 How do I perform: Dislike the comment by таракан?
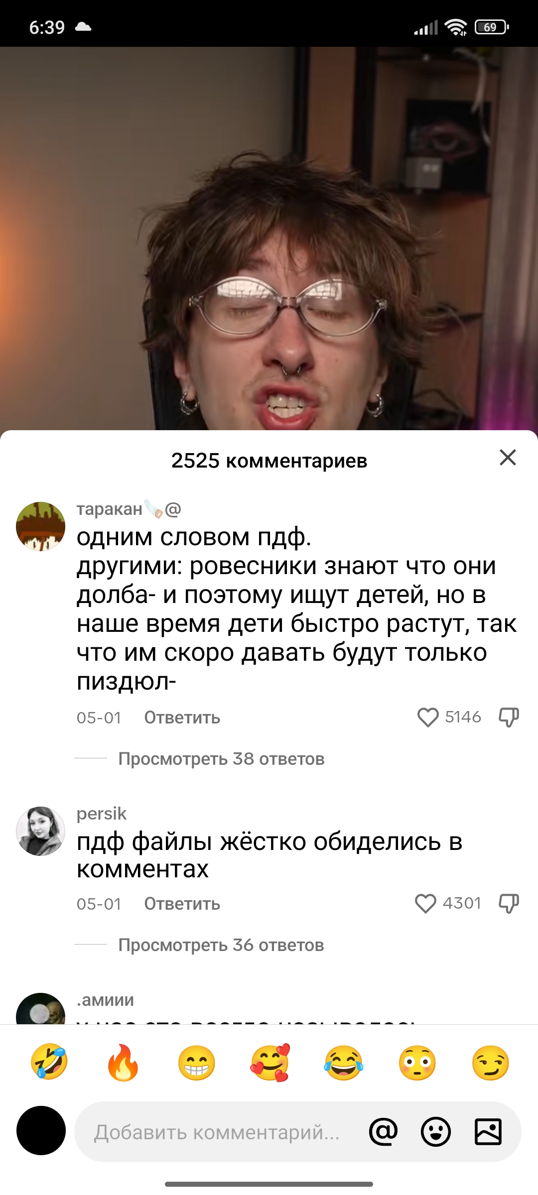[x=509, y=717]
